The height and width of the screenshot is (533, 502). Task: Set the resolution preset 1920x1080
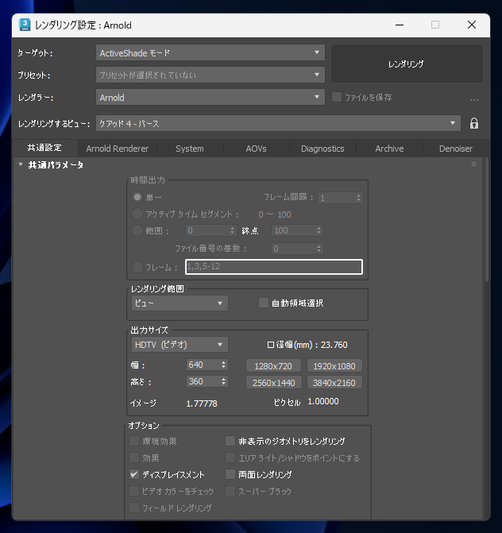click(x=334, y=366)
